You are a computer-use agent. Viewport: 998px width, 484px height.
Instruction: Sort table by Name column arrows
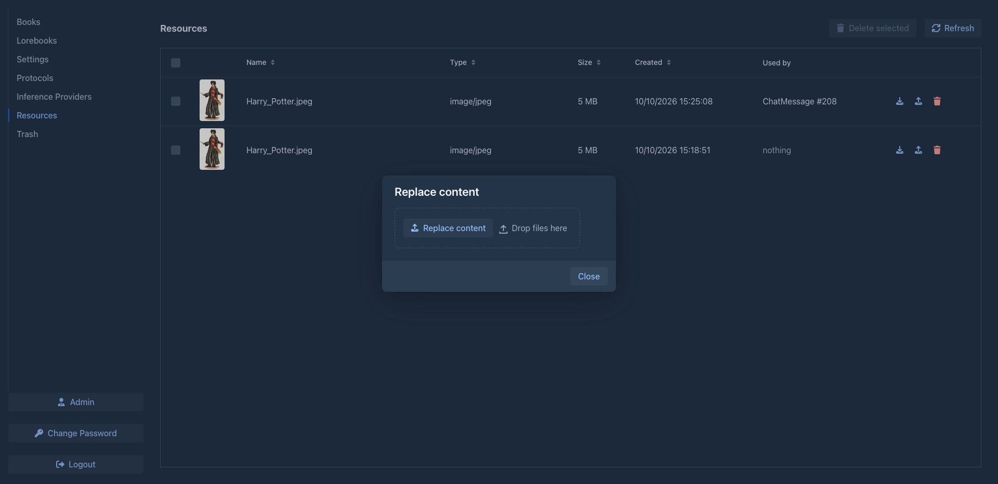point(273,62)
